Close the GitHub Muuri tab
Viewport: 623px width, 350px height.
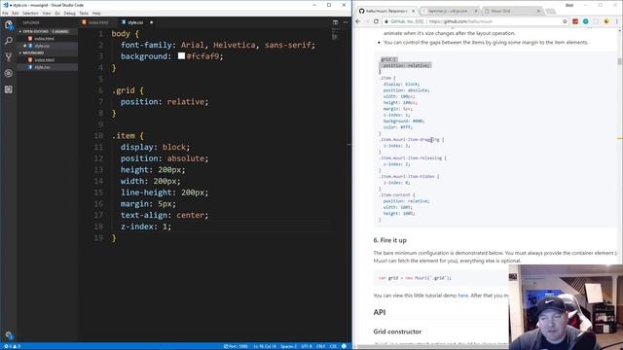coord(413,11)
